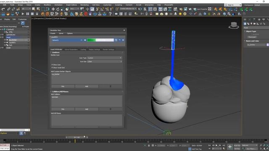Open the Create Selection Set dropdown
This screenshot has width=269, height=151.
point(128,8)
